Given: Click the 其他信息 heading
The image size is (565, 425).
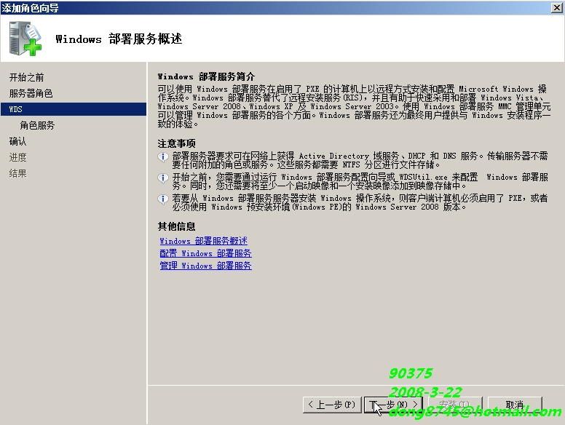Looking at the screenshot, I should click(x=176, y=226).
